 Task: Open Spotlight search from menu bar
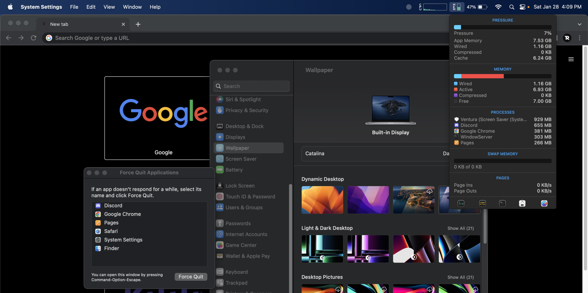512,7
